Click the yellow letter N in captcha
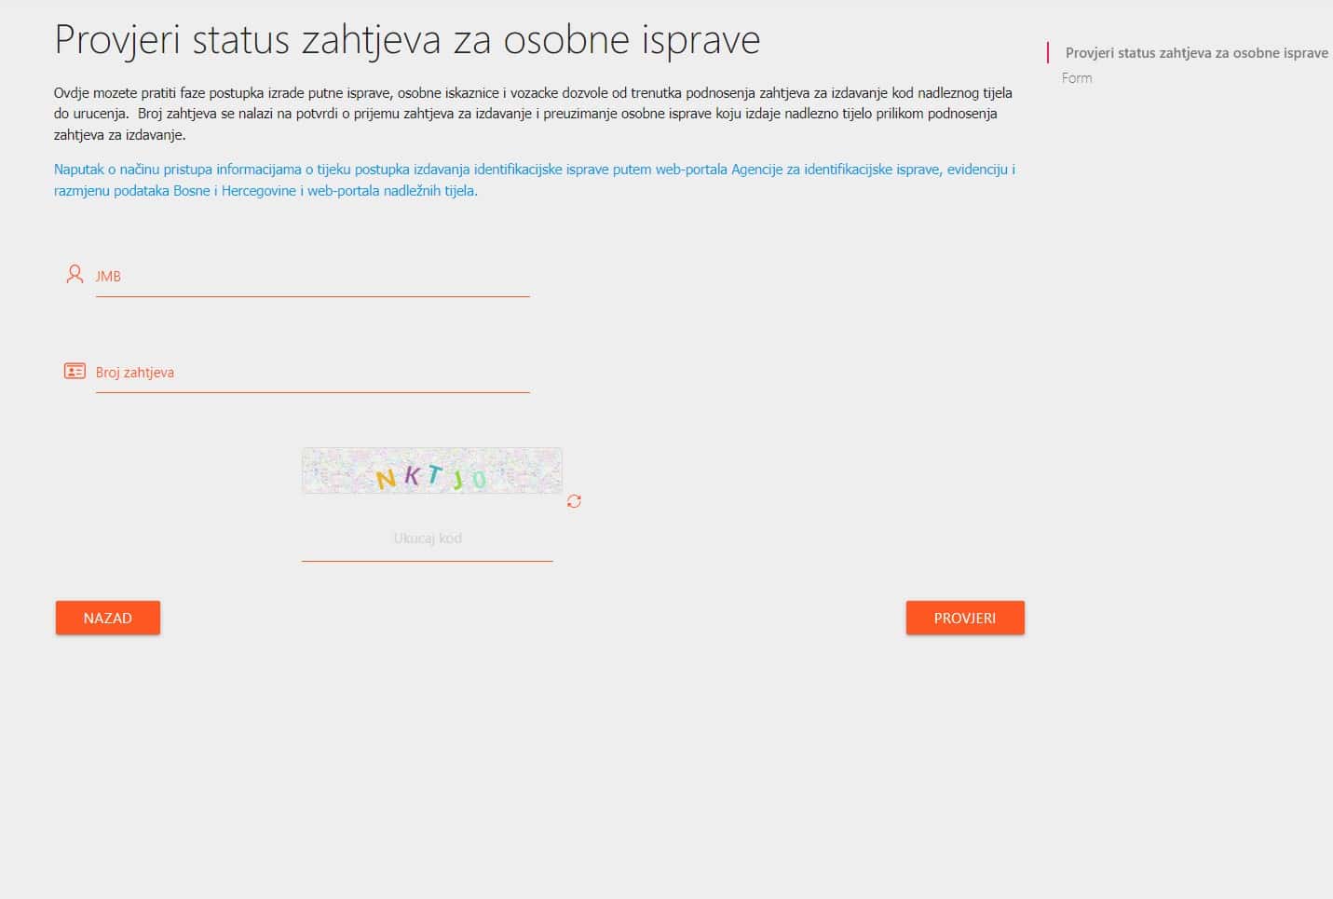This screenshot has width=1333, height=899. [x=386, y=480]
